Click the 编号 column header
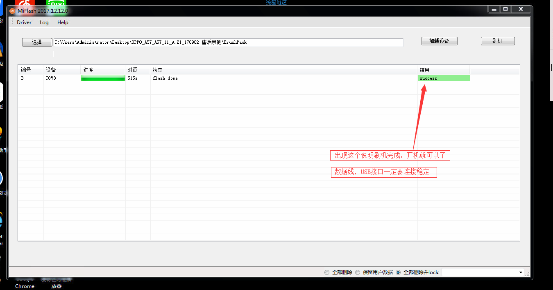Screen dimensions: 553x290 click(31, 70)
